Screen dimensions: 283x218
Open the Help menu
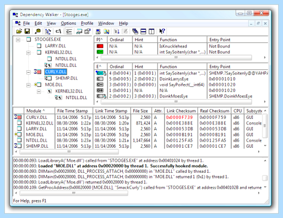point(124,23)
